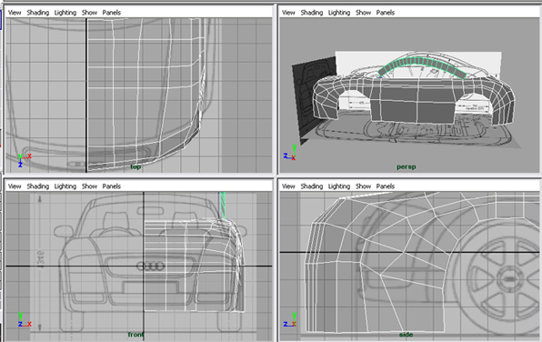Open the front viewport's View menu
The width and height of the screenshot is (542, 342).
tap(15, 186)
